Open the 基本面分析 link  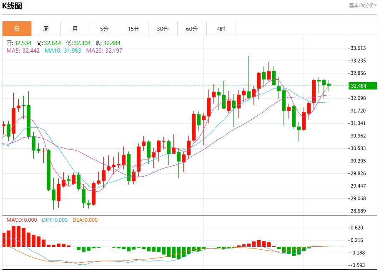pyautogui.click(x=363, y=5)
